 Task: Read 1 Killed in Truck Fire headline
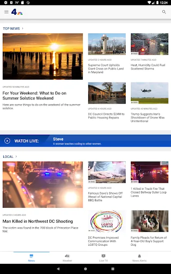pyautogui.click(x=148, y=192)
